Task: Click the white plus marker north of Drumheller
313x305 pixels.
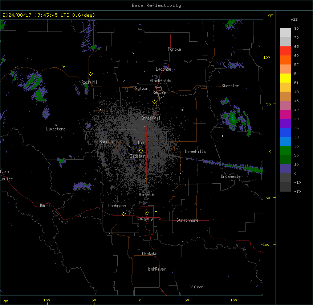Action: (222, 136)
